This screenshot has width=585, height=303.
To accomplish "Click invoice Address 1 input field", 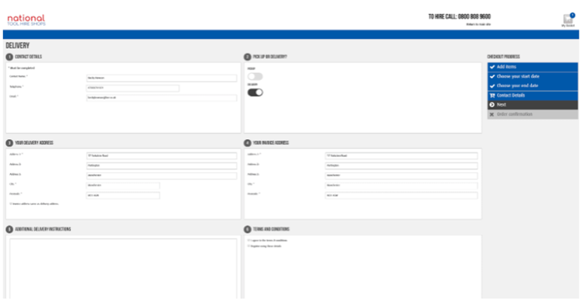I will point(401,156).
